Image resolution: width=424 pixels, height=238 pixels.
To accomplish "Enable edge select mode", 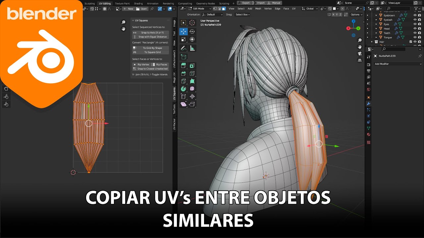I will pyautogui.click(x=219, y=9).
